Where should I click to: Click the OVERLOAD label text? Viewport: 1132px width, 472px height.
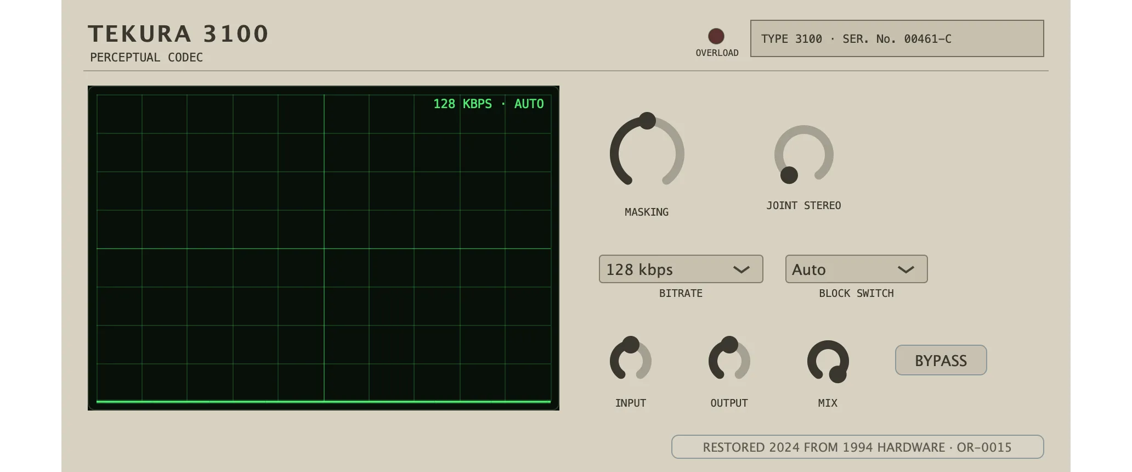point(717,53)
